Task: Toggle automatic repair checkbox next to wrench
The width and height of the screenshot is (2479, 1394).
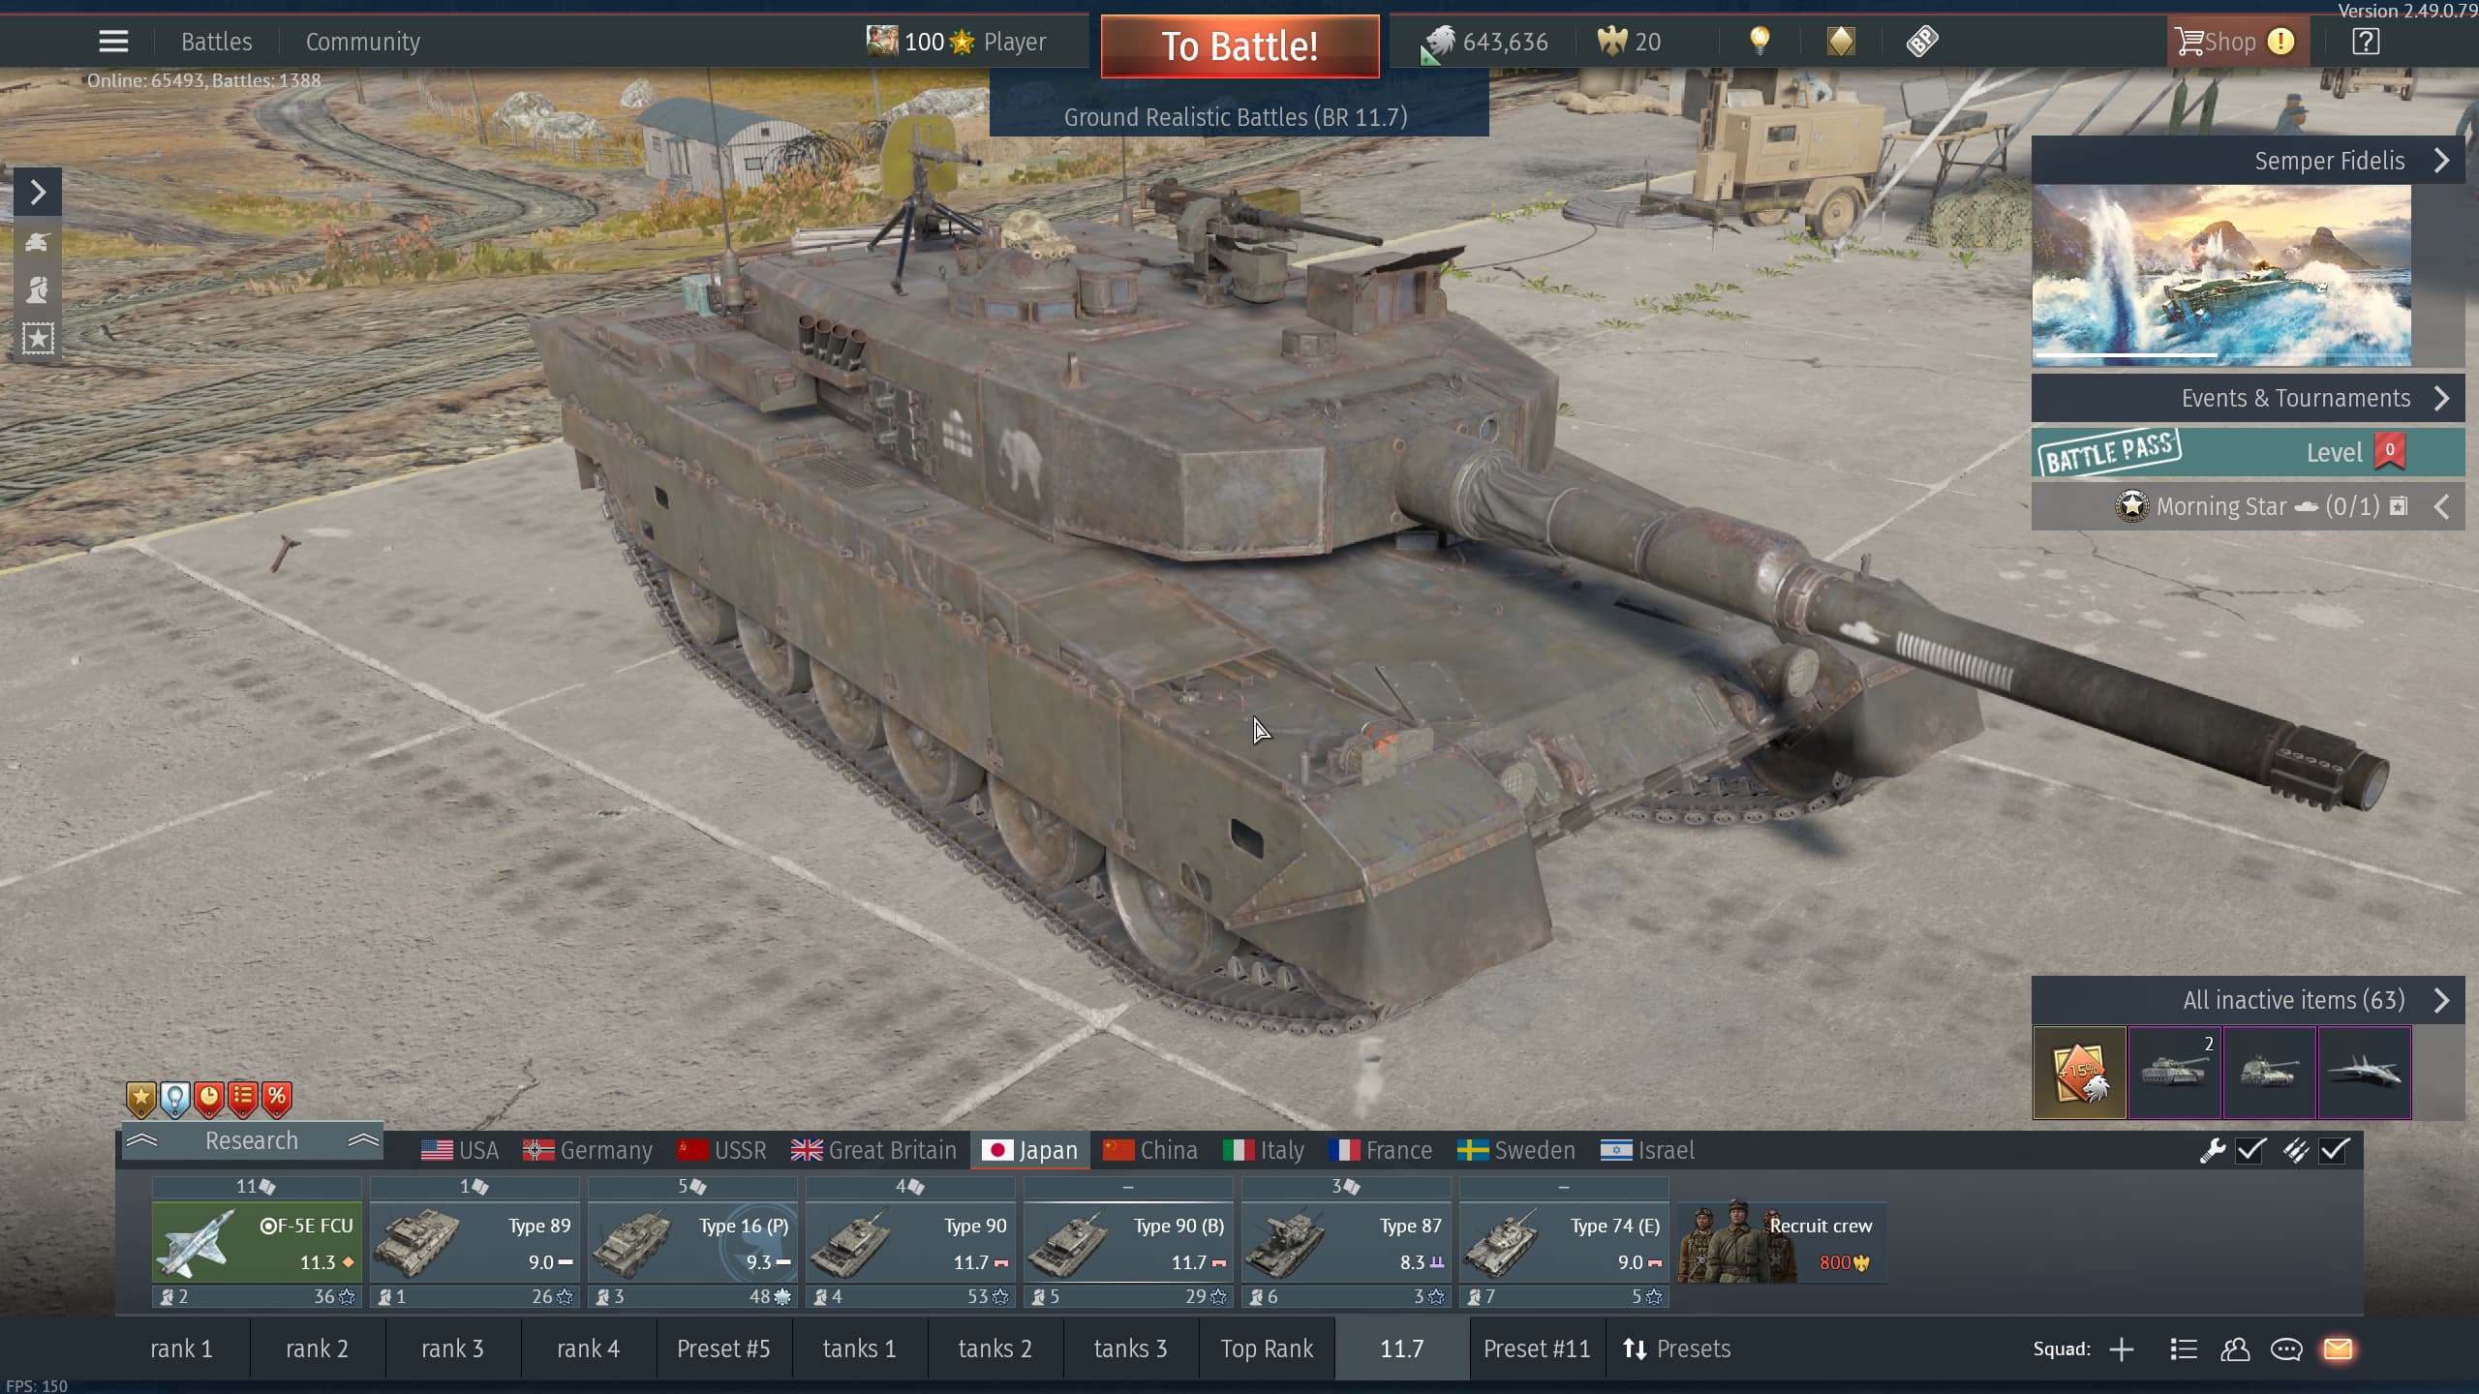Action: (2250, 1150)
